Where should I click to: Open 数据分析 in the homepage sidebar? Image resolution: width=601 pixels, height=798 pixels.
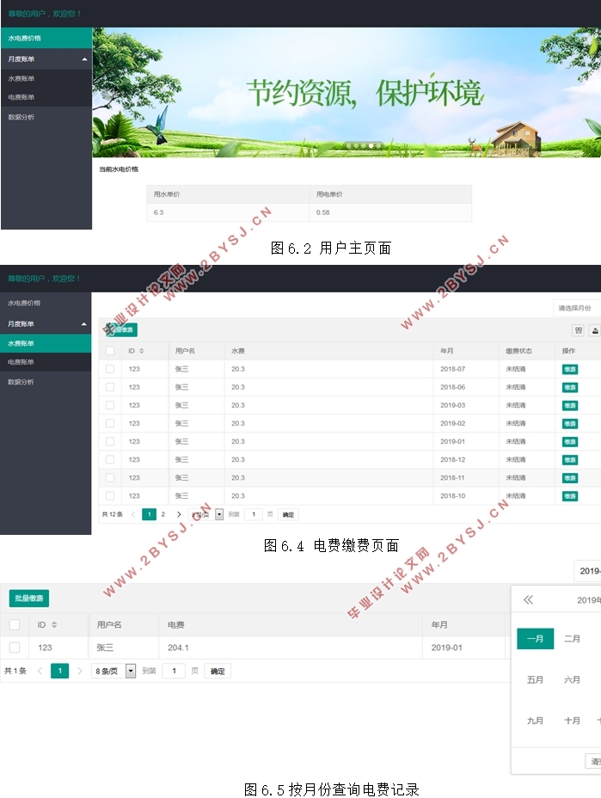(46, 117)
